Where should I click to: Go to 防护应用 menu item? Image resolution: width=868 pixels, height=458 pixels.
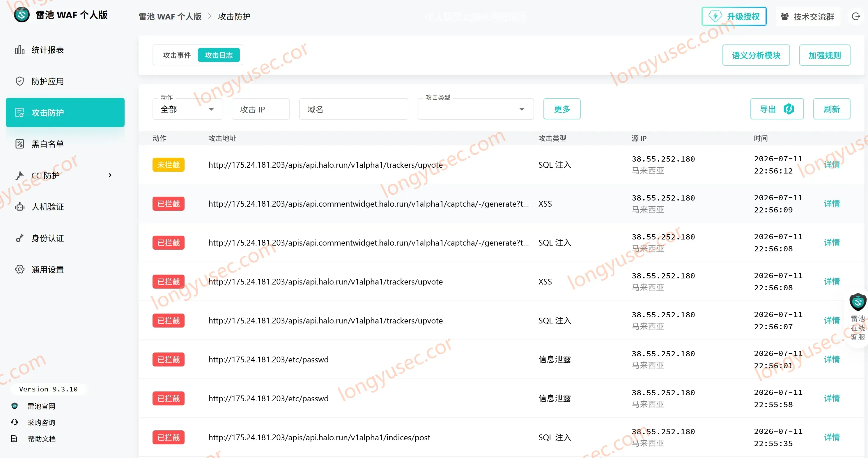coord(65,81)
